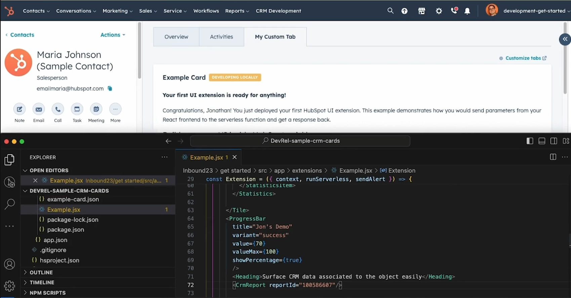
Task: Copy Maria's email address icon
Action: [x=110, y=88]
